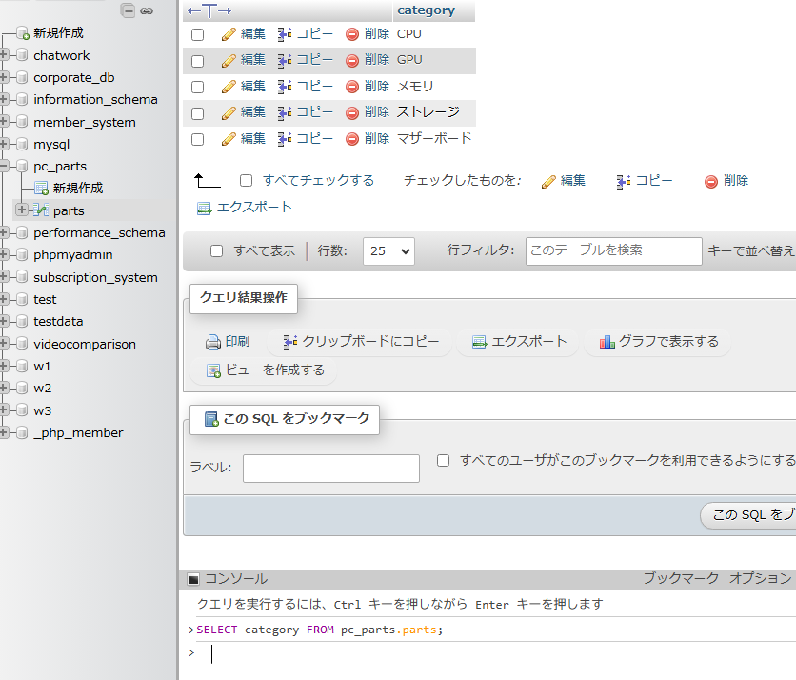Open the 行数 dropdown showing 25
Image resolution: width=796 pixels, height=680 pixels.
(388, 251)
